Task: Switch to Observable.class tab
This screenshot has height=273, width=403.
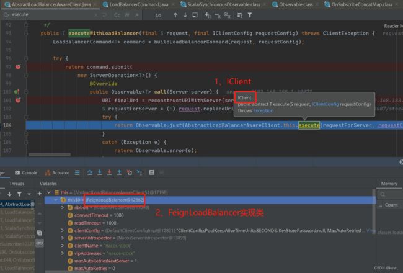Action: tap(296, 4)
